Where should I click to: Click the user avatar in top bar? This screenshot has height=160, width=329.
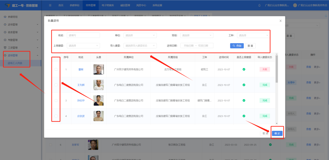click(x=295, y=5)
